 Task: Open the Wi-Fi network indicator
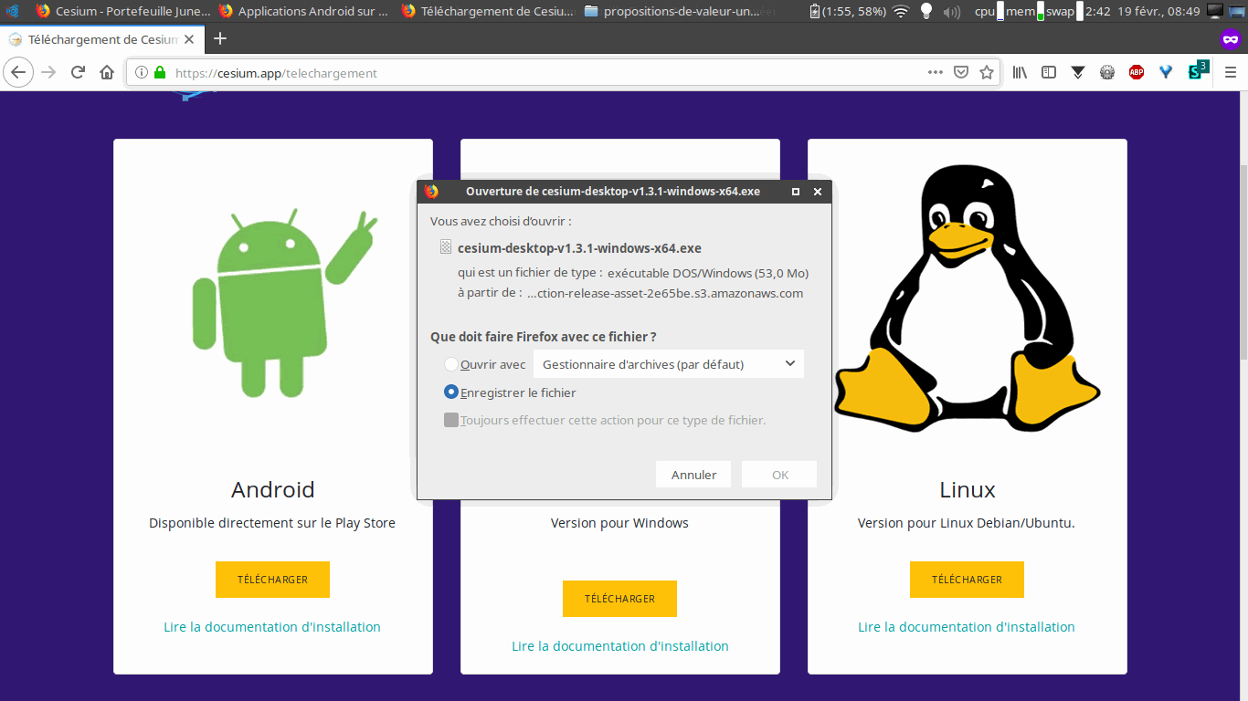tap(901, 11)
